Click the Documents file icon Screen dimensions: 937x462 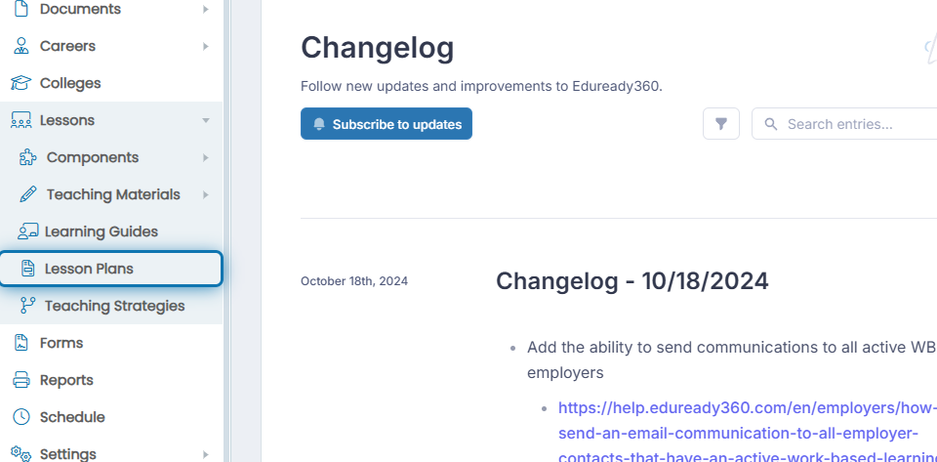pos(20,9)
